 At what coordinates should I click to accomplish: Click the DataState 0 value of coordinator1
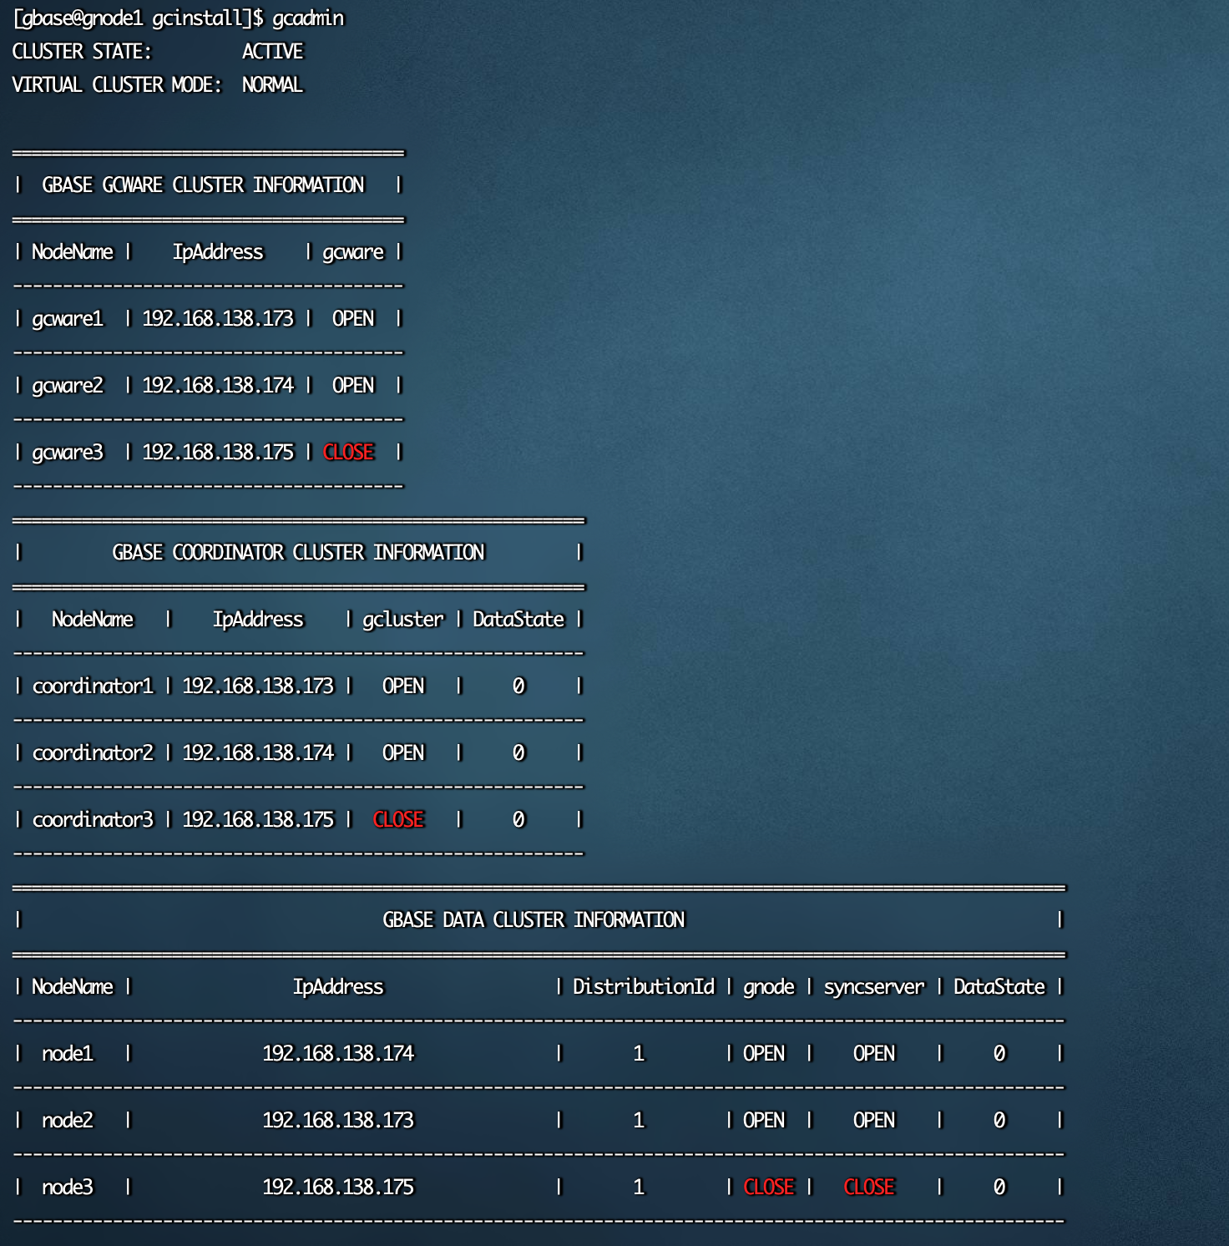[518, 686]
